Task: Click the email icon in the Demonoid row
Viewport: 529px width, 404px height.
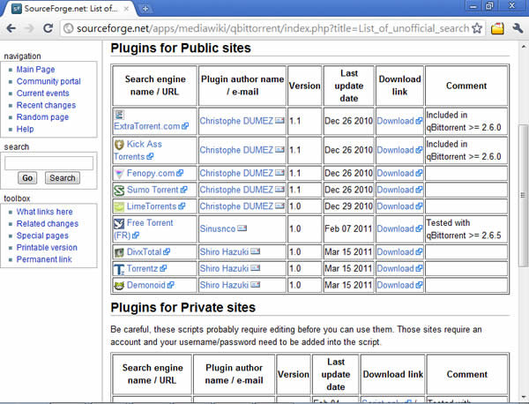Action: [256, 285]
